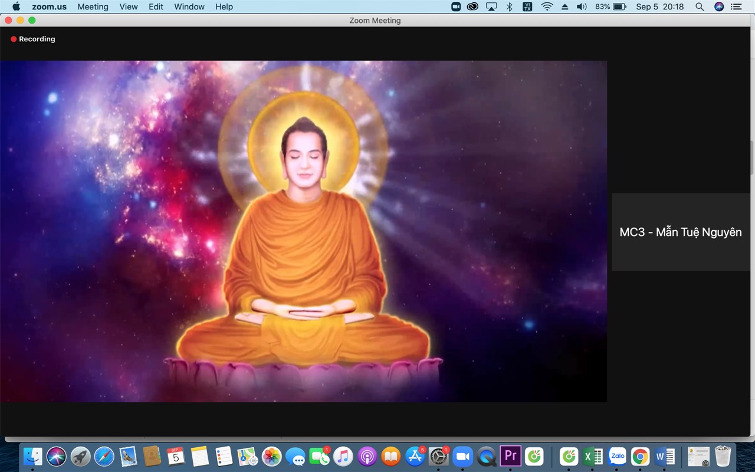This screenshot has width=755, height=472.
Task: Open Messages app in the Dock
Action: (296, 456)
